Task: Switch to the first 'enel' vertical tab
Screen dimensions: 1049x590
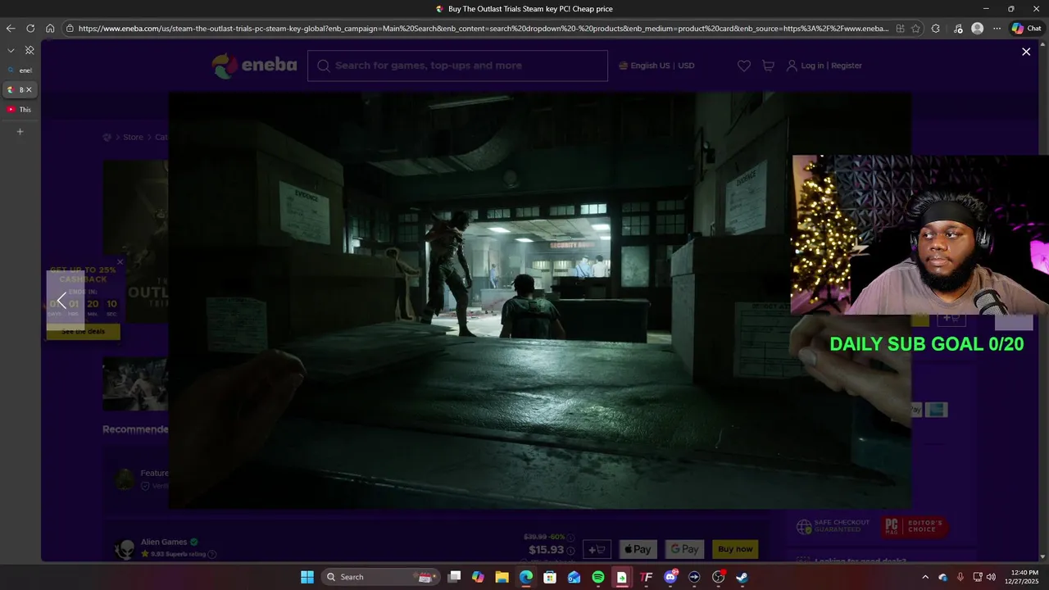Action: tap(20, 70)
